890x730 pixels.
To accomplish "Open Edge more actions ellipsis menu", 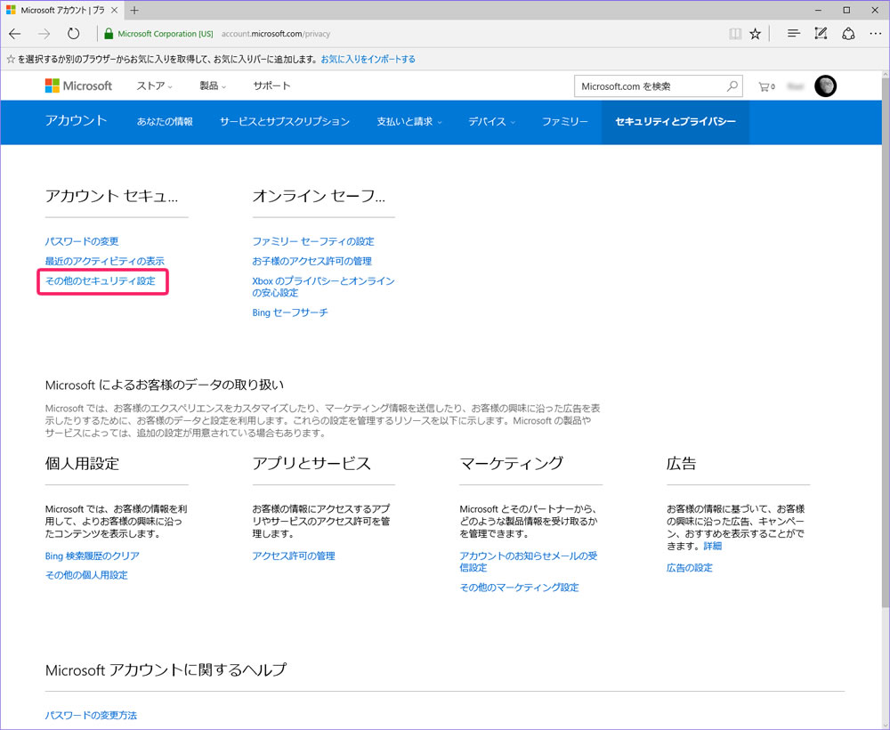I will tap(875, 34).
